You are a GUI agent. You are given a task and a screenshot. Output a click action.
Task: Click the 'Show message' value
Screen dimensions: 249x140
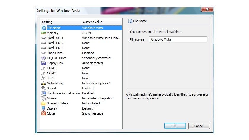[x=93, y=113]
